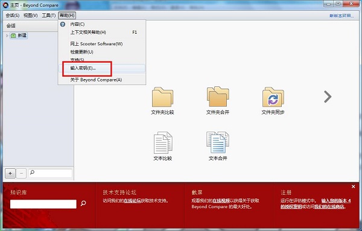Click the 新版本可用 link

coord(341,16)
